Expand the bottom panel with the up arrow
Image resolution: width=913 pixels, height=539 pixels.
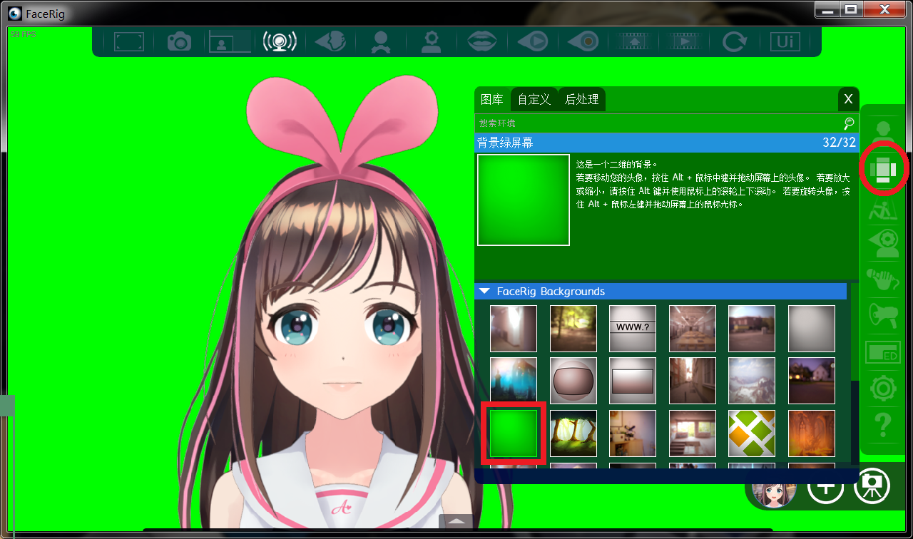(x=456, y=521)
